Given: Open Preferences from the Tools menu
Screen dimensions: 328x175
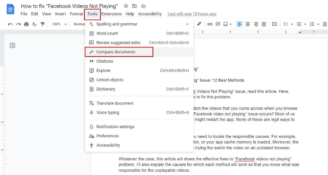Looking at the screenshot, I should tap(139, 136).
